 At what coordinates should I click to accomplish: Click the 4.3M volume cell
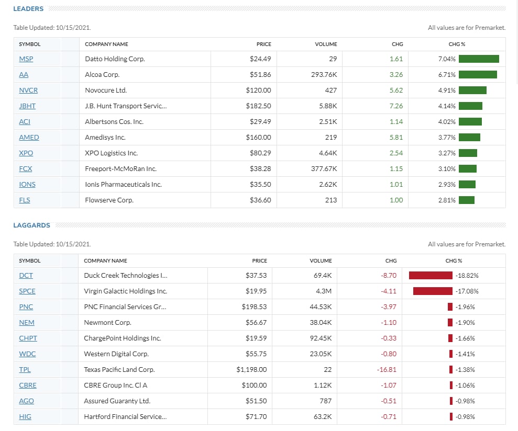click(x=324, y=291)
